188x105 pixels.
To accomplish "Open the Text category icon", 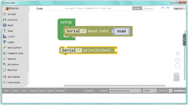I will 4,31.
